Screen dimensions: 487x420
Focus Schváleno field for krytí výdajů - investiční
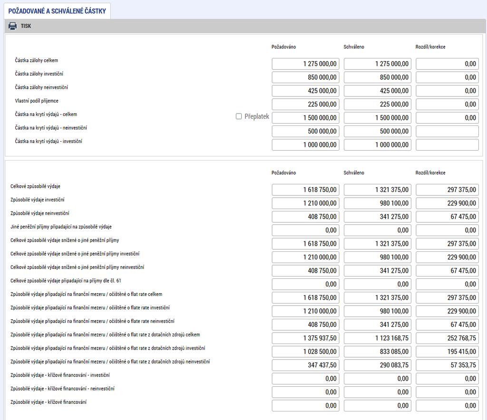point(377,145)
